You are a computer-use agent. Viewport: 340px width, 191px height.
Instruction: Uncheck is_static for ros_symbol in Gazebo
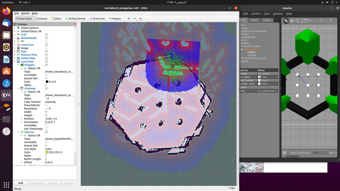(x=260, y=77)
